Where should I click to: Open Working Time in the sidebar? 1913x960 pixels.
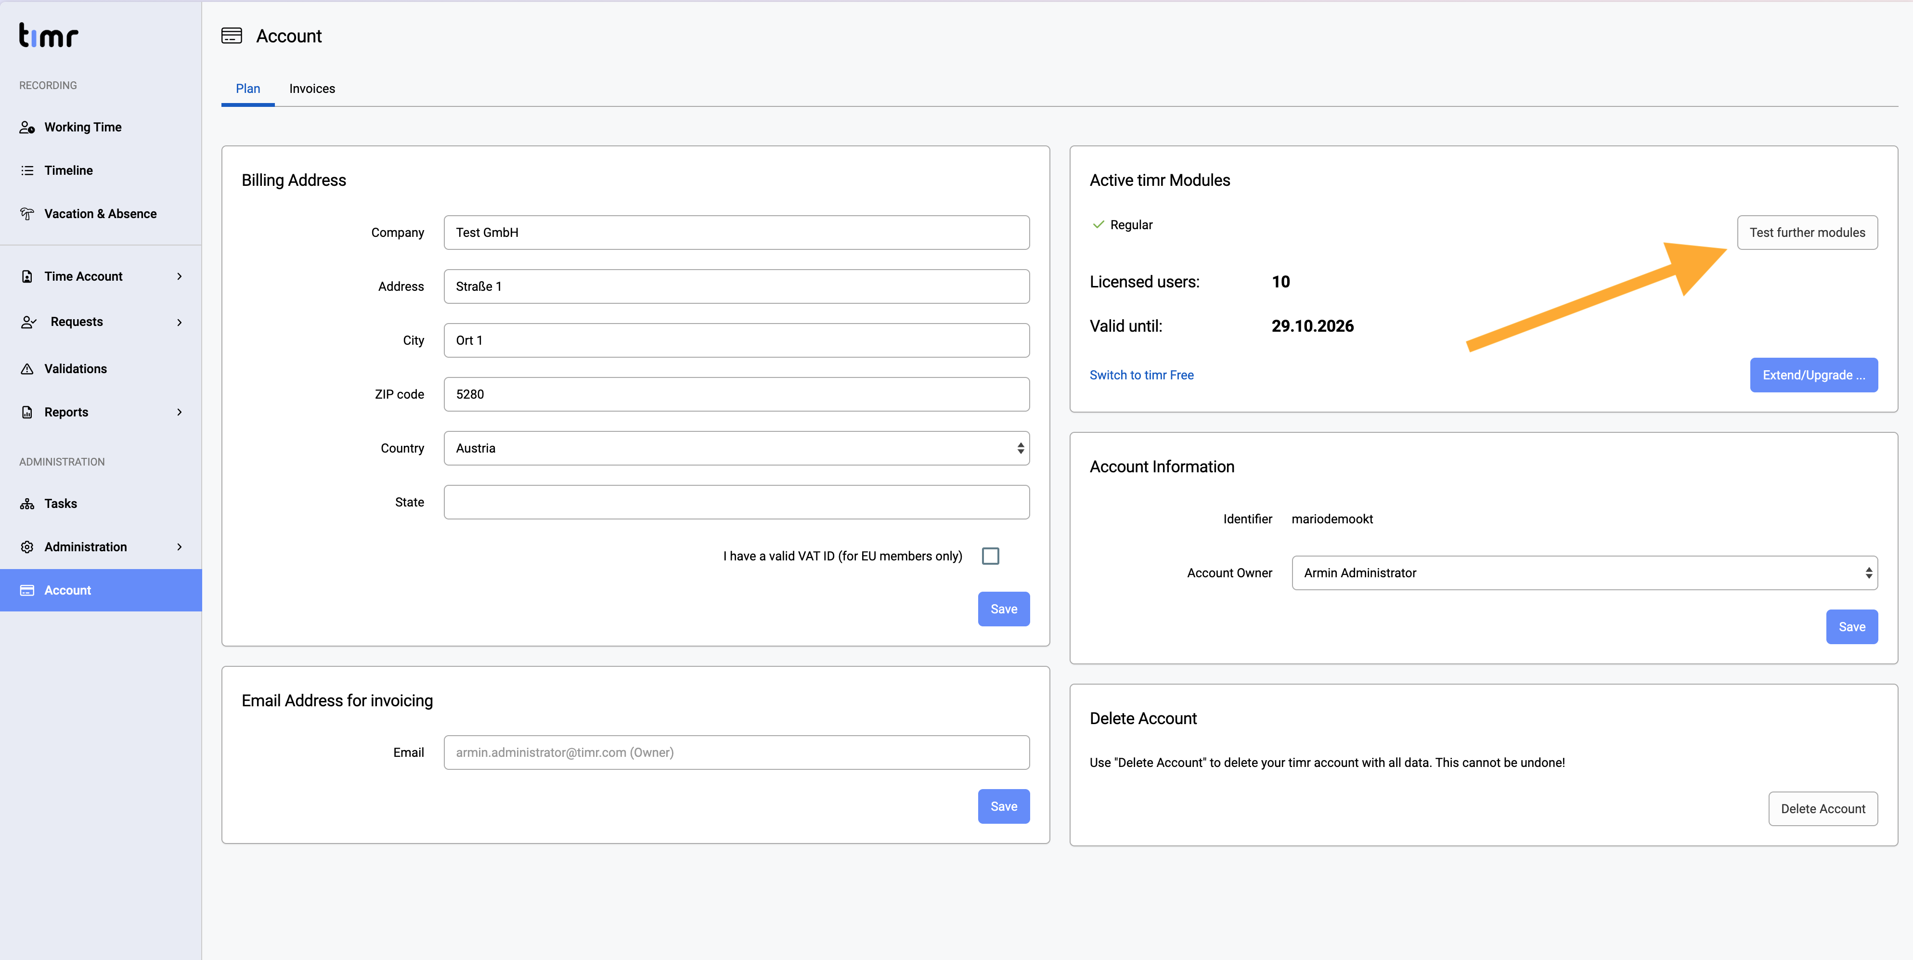(x=101, y=127)
